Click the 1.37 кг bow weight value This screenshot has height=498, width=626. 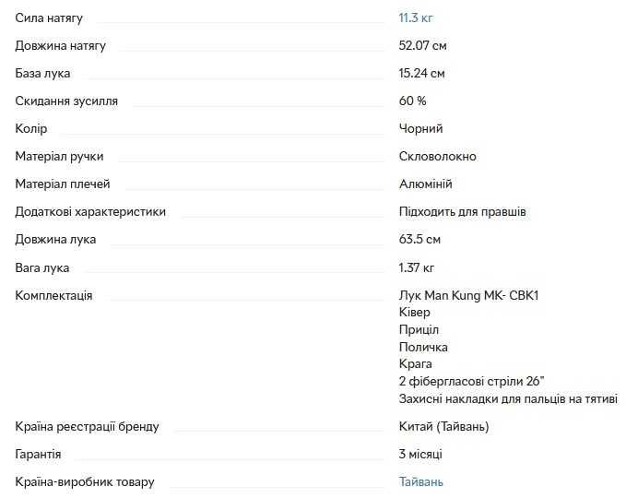click(x=417, y=267)
